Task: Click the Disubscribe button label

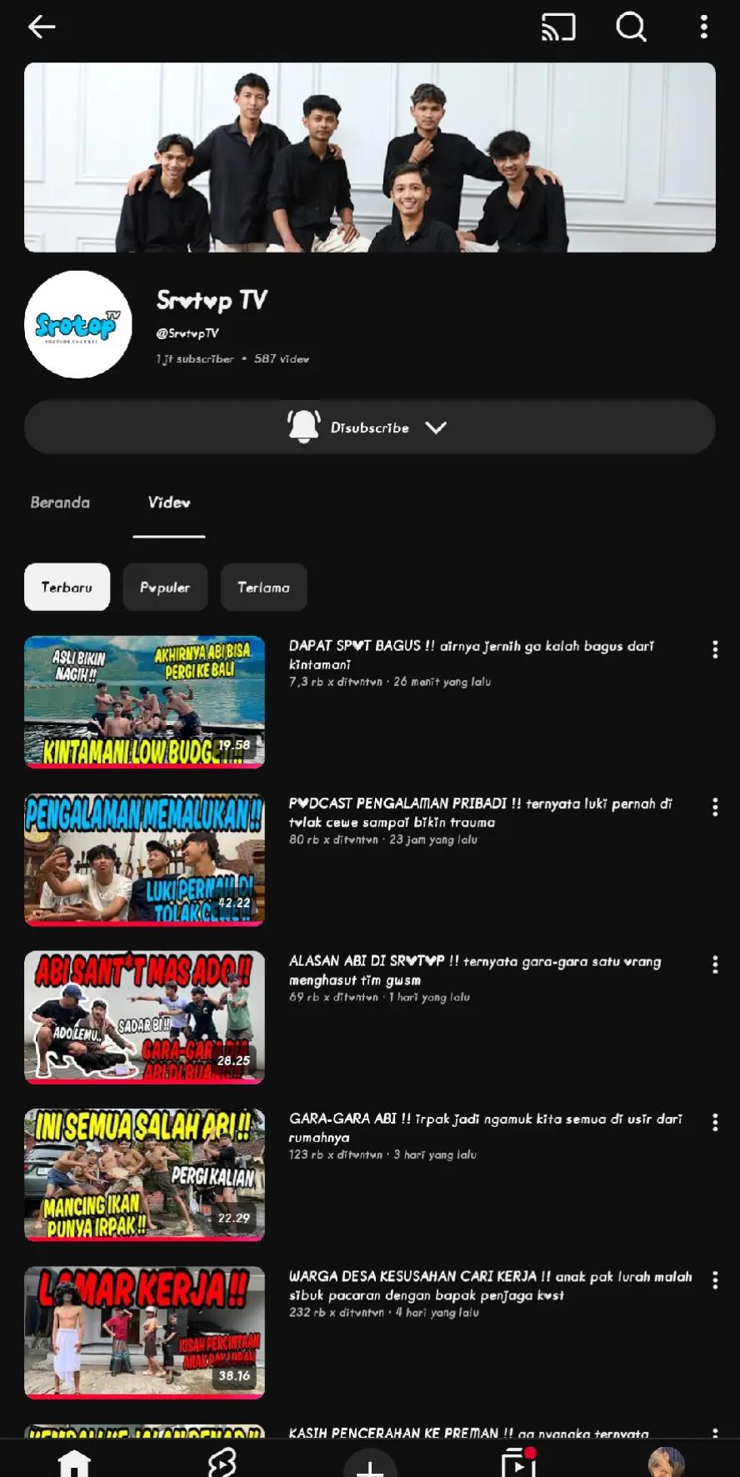Action: (x=370, y=428)
